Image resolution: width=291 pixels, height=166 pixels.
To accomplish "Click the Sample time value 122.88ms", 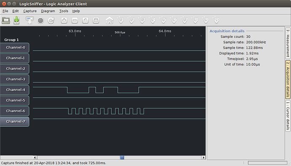I will pos(254,47).
